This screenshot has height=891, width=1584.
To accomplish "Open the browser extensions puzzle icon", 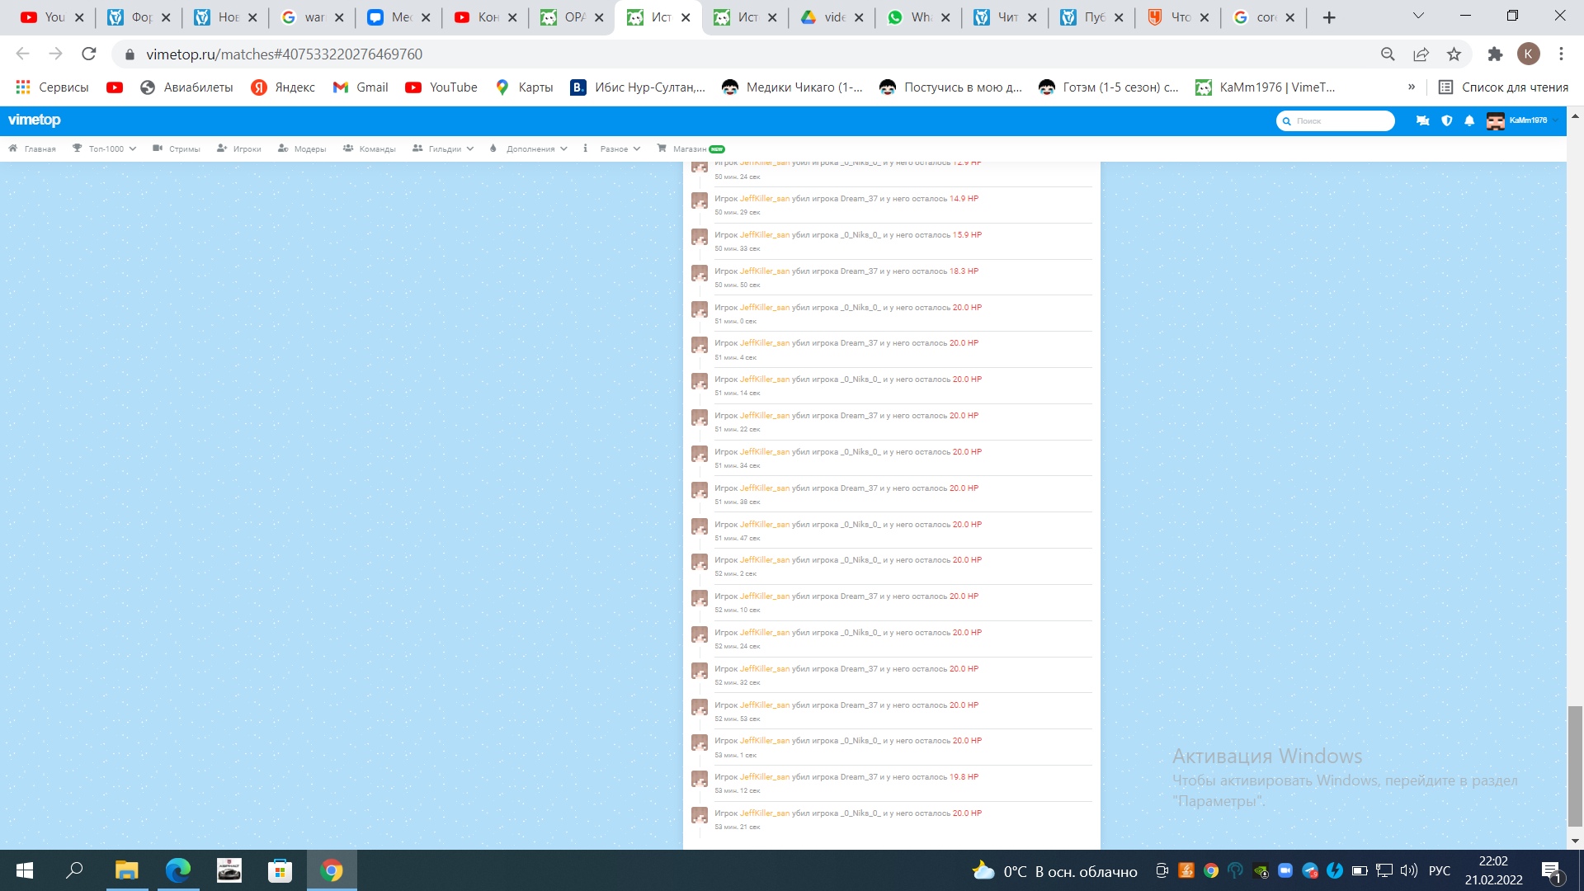I will pyautogui.click(x=1495, y=54).
